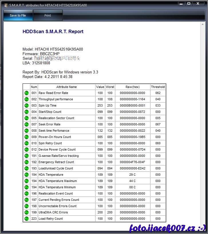
Task: Click green icon next to UltraDMA CRC Errors
Action: (x=26, y=212)
